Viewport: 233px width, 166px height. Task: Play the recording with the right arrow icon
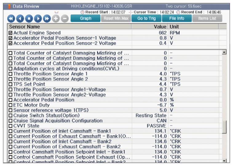pos(38,18)
